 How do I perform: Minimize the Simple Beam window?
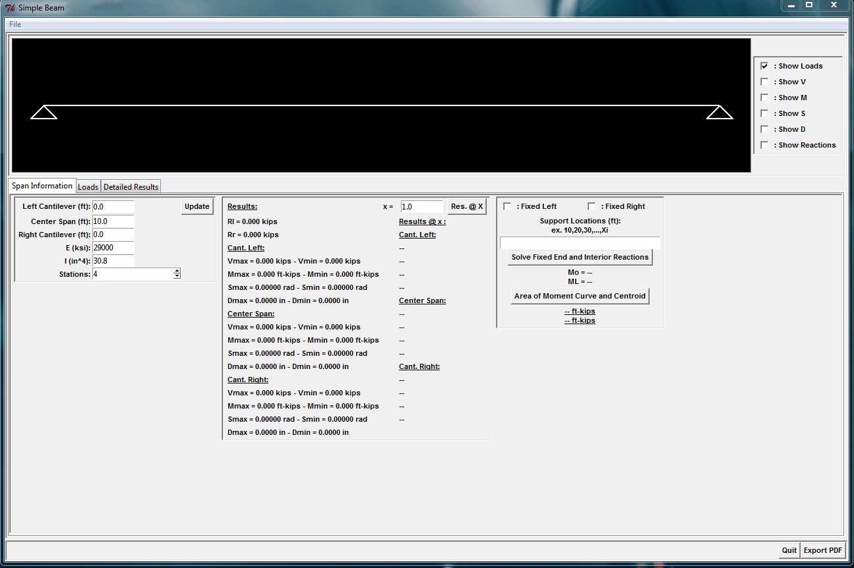click(791, 5)
